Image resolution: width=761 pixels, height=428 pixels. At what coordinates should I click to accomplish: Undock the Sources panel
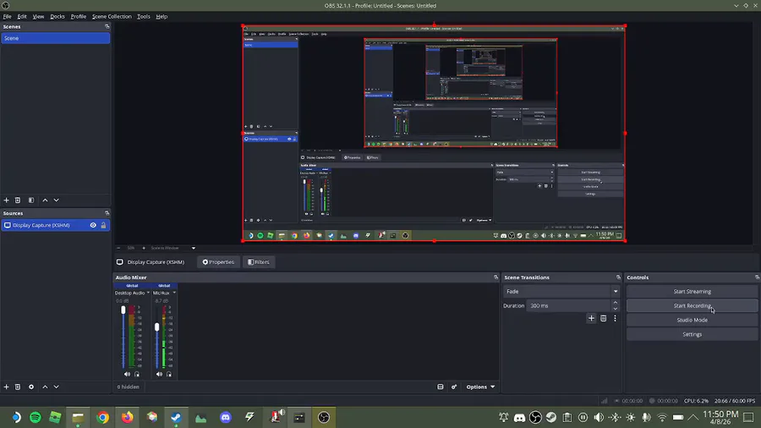coord(107,213)
